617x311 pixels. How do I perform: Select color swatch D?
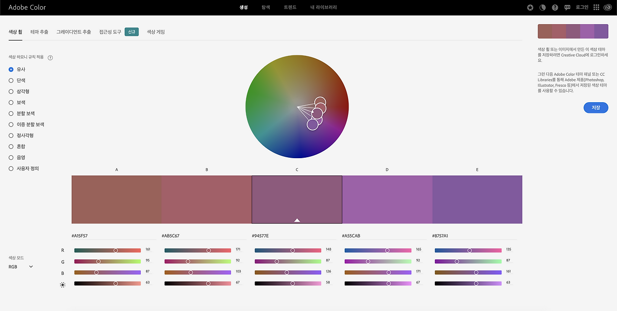pos(387,199)
